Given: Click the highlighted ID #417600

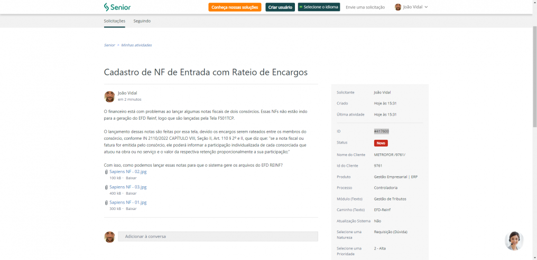Looking at the screenshot, I should point(382,131).
